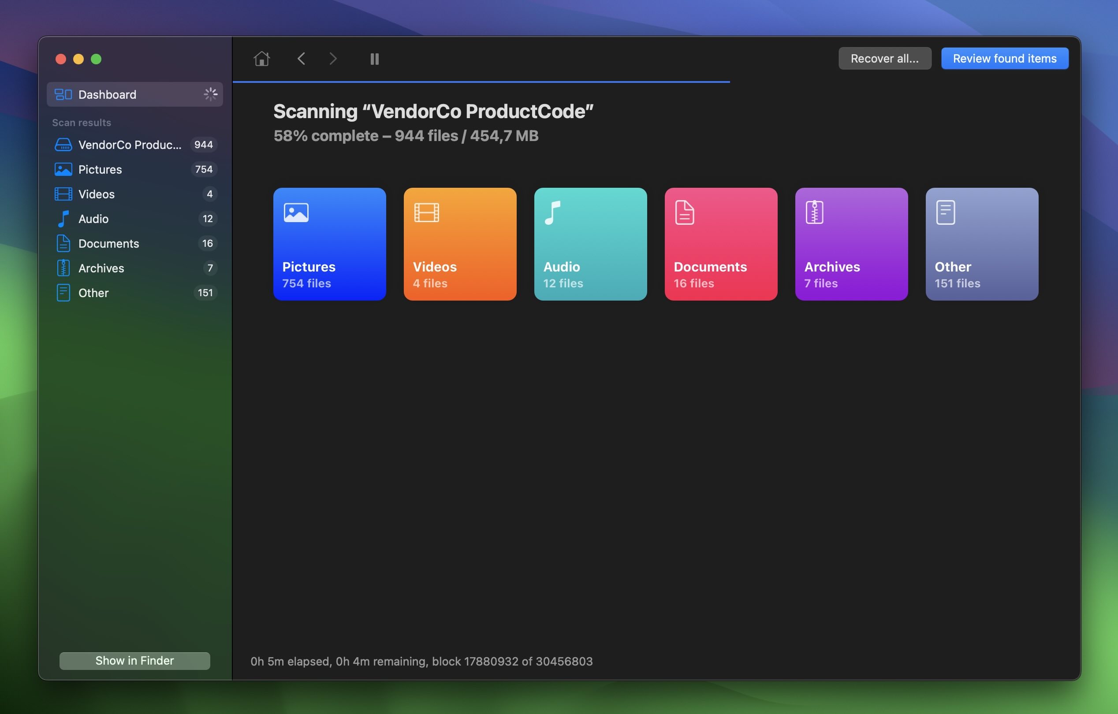The width and height of the screenshot is (1118, 714).
Task: Click the sidebar Audio note icon
Action: tap(63, 219)
